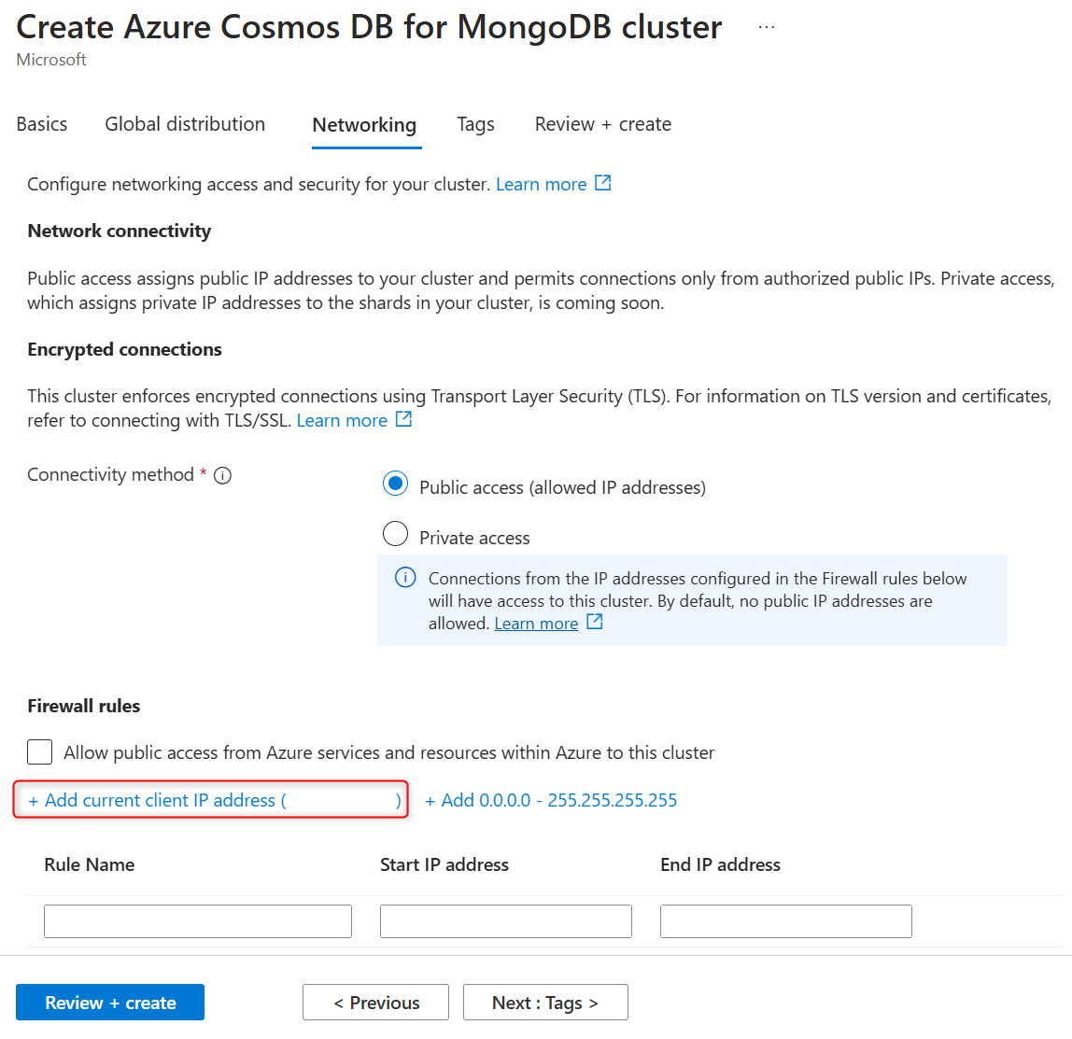The width and height of the screenshot is (1072, 1039).
Task: Select Public access (allowed IP addresses) radio
Action: (x=395, y=484)
